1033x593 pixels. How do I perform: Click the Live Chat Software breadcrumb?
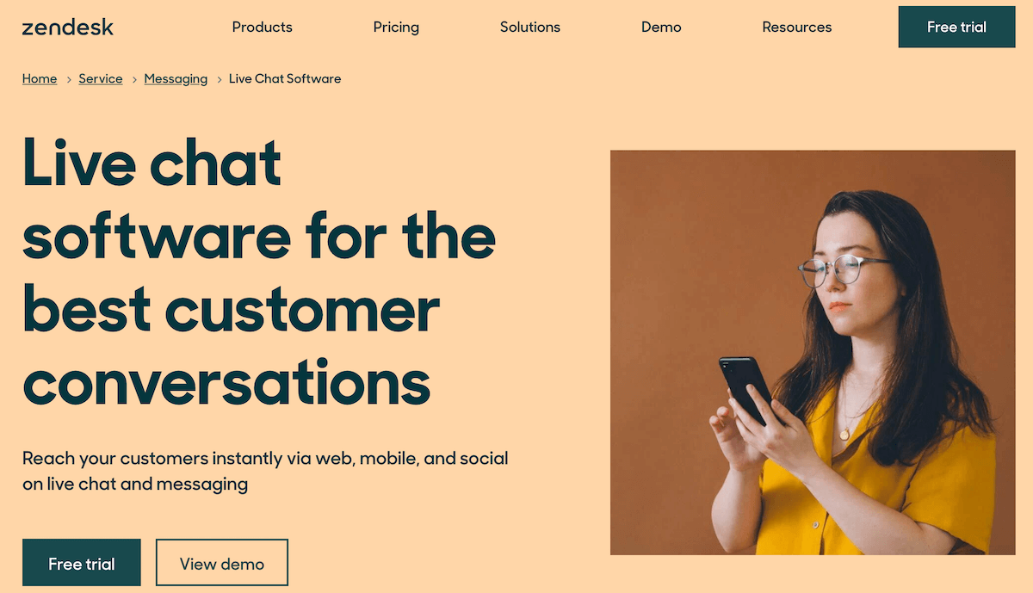click(x=285, y=78)
